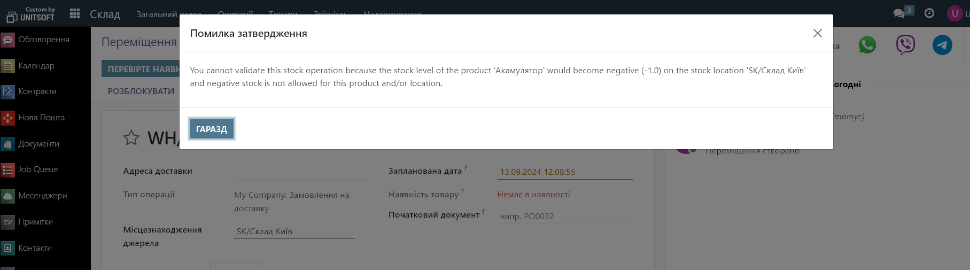This screenshot has height=270, width=970.
Task: Click the ГАРАЗД button in the dialog
Action: (211, 129)
